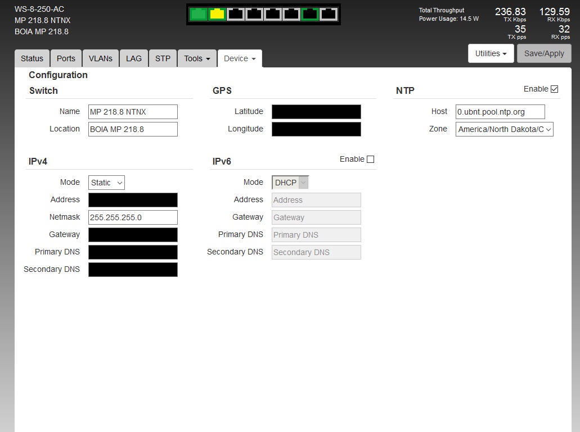Click the fifth port icon in the port strip
This screenshot has height=432, width=580.
[x=272, y=15]
